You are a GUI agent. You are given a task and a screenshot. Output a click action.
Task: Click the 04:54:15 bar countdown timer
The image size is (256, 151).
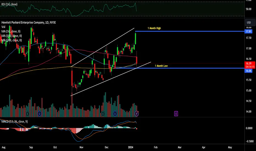[x=250, y=67]
